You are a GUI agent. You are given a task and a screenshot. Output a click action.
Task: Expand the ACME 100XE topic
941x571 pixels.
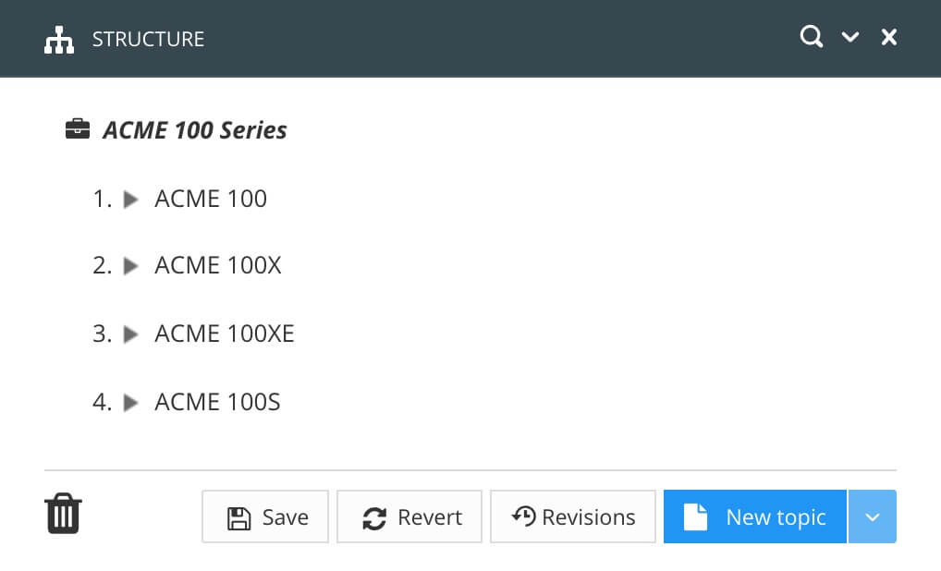(x=131, y=334)
